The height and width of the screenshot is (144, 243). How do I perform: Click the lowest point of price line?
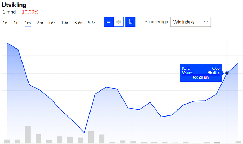pyautogui.click(x=84, y=132)
